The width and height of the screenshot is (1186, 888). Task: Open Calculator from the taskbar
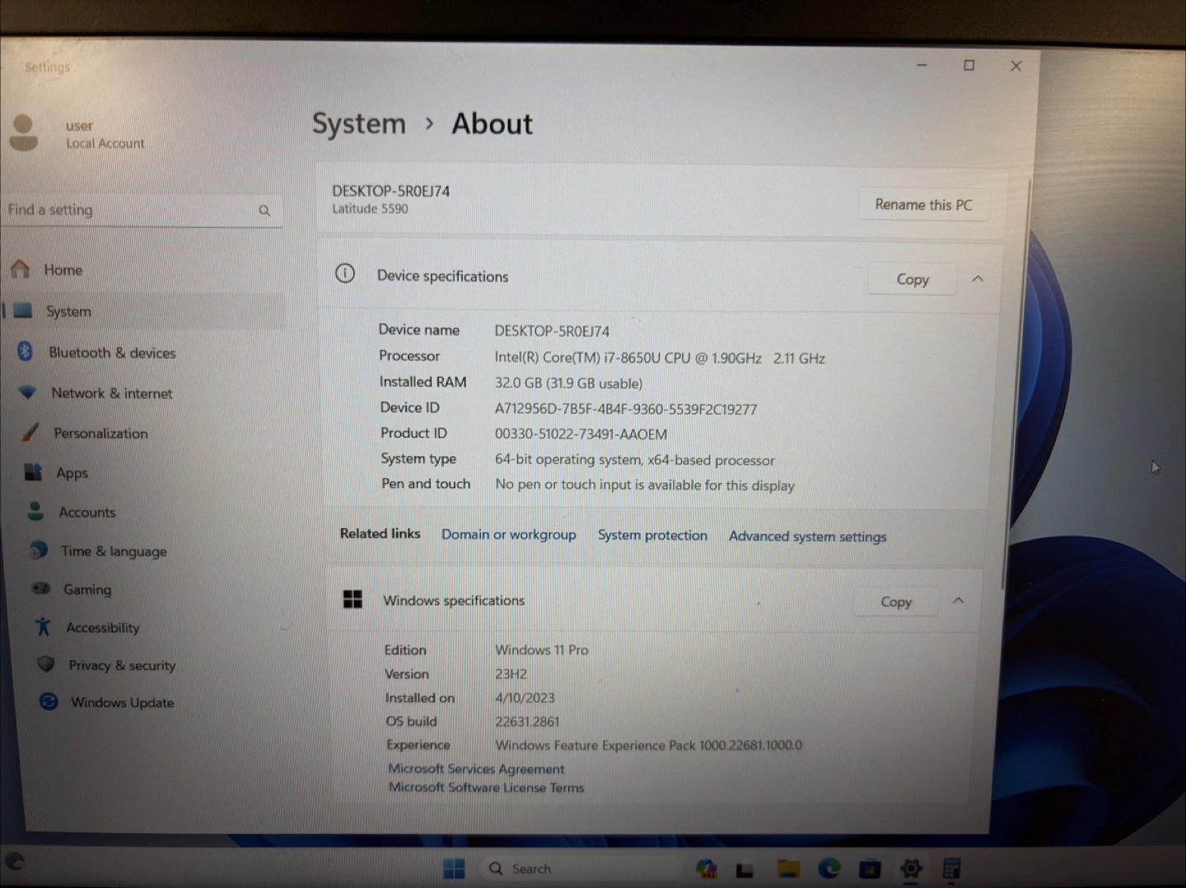tap(951, 869)
